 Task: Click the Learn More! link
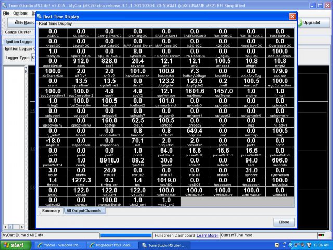click(207, 235)
